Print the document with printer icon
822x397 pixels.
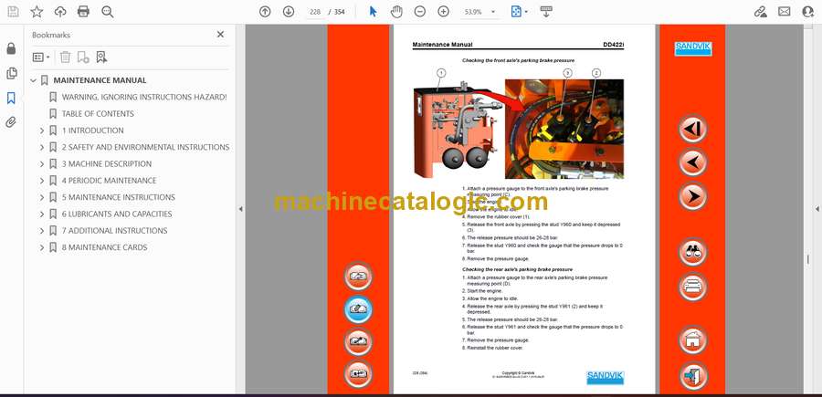point(83,12)
